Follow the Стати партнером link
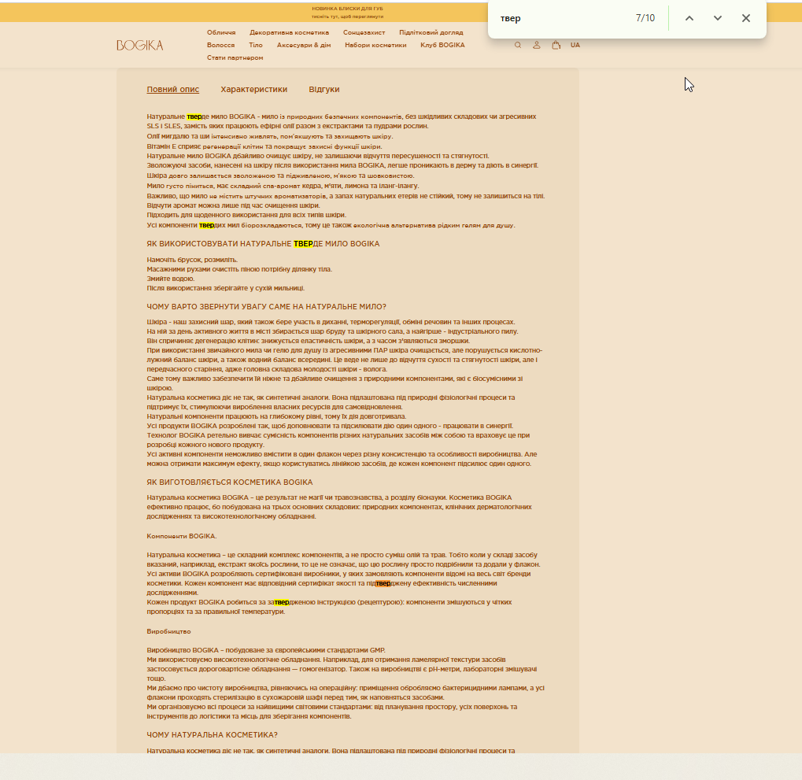 tap(235, 57)
